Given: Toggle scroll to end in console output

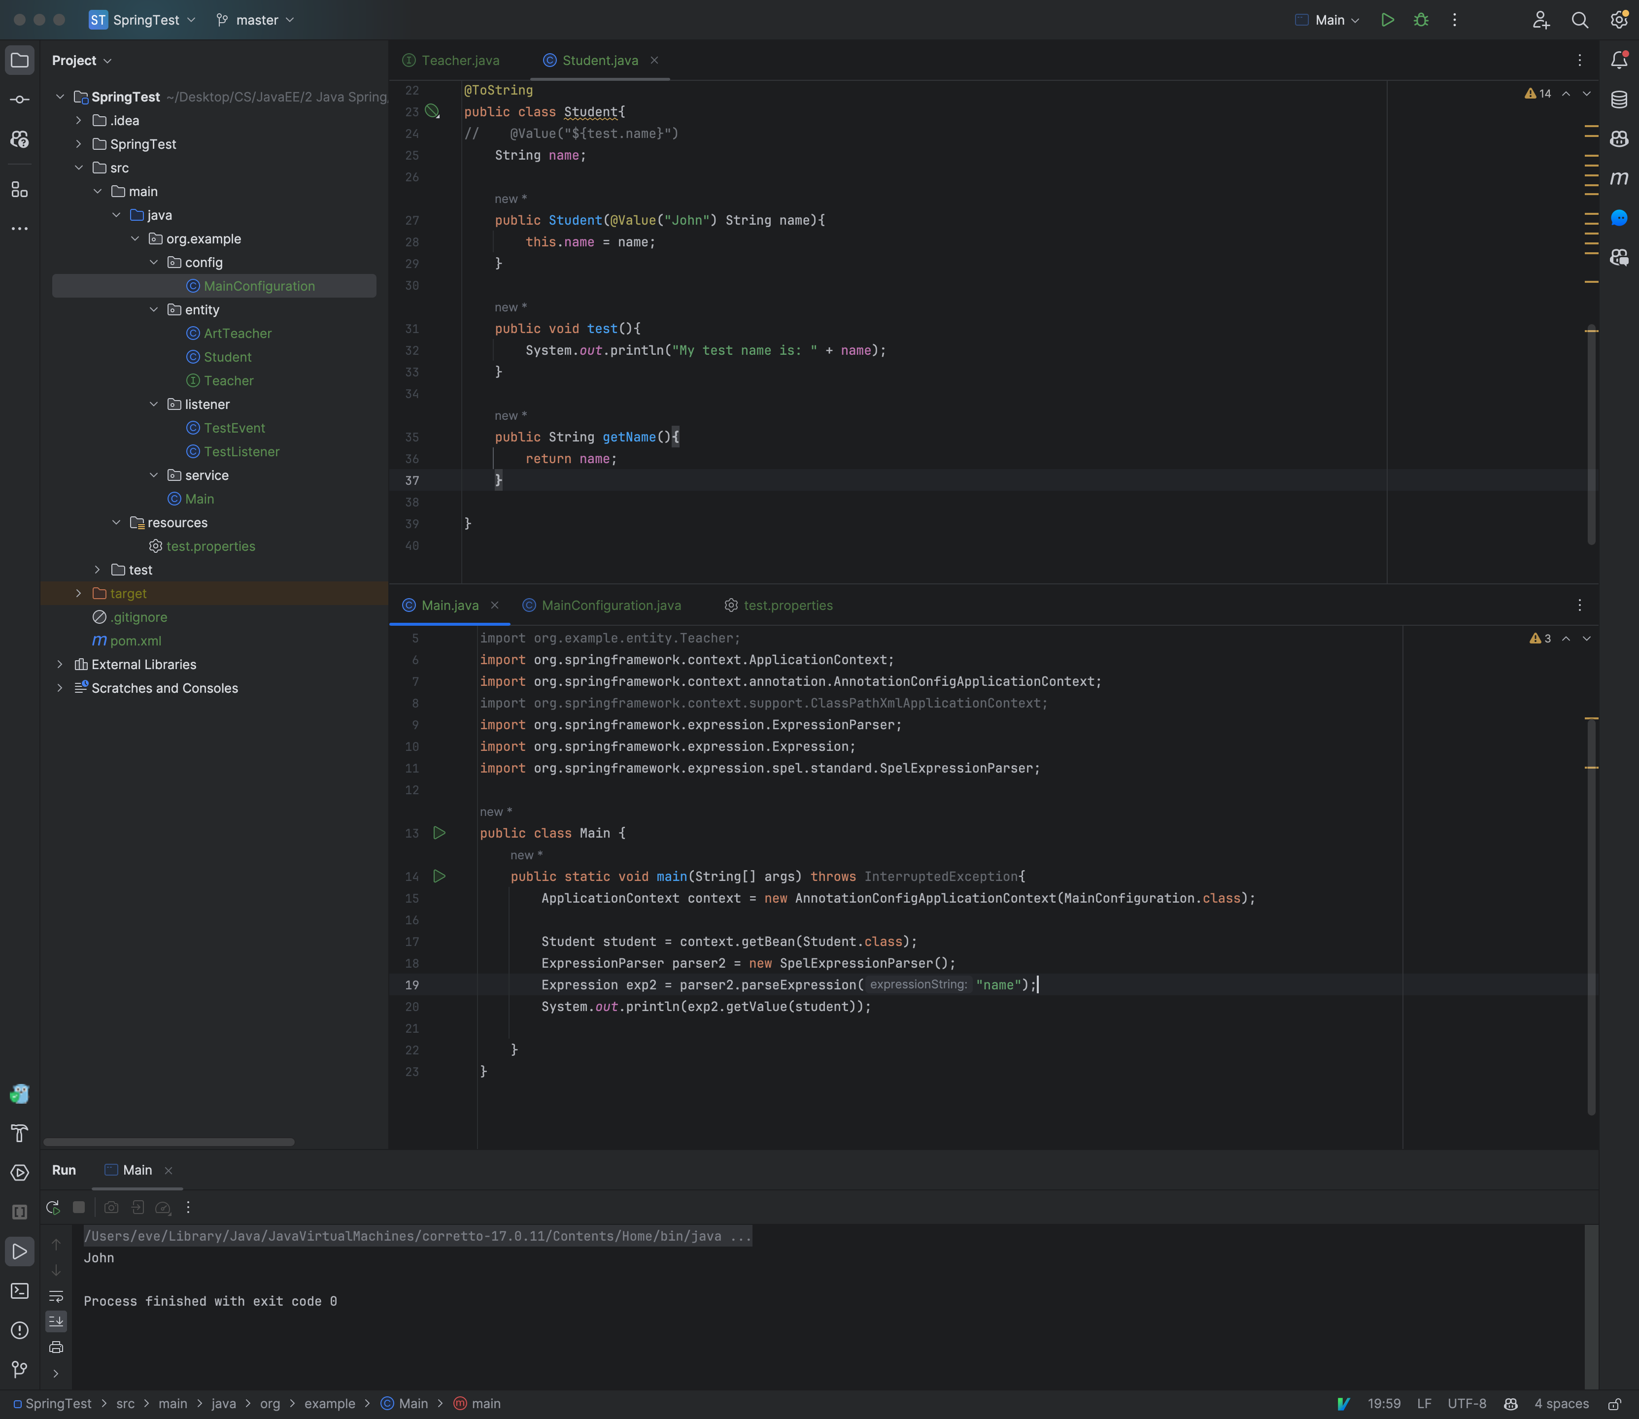Looking at the screenshot, I should tap(57, 1321).
